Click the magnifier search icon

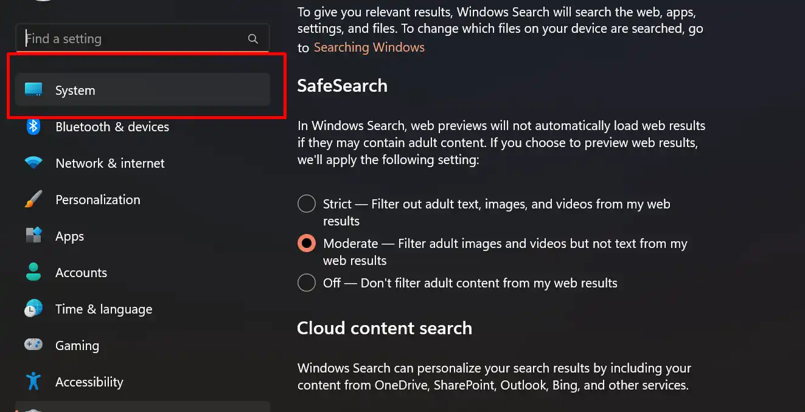point(253,39)
